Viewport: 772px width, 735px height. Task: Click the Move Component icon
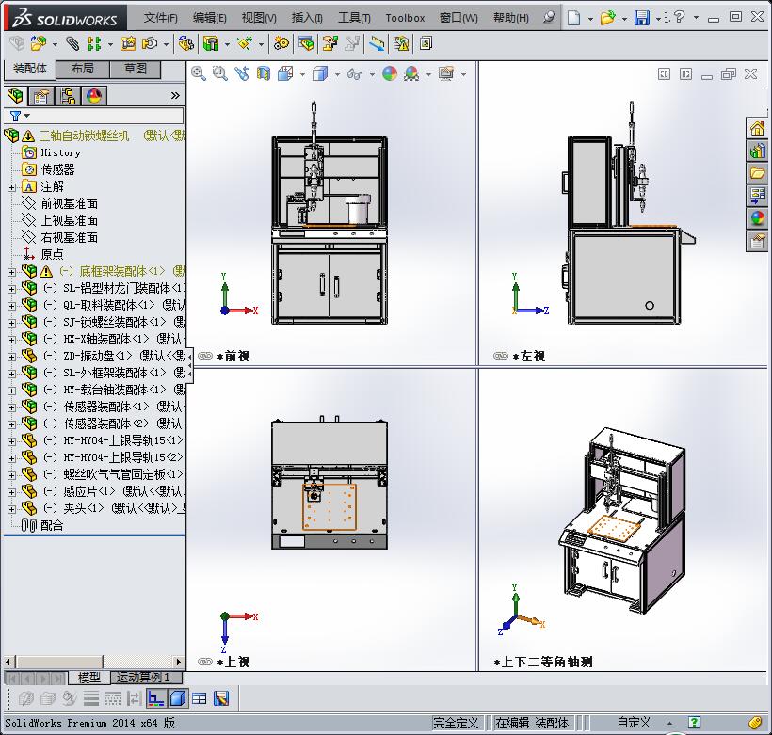pyautogui.click(x=149, y=44)
